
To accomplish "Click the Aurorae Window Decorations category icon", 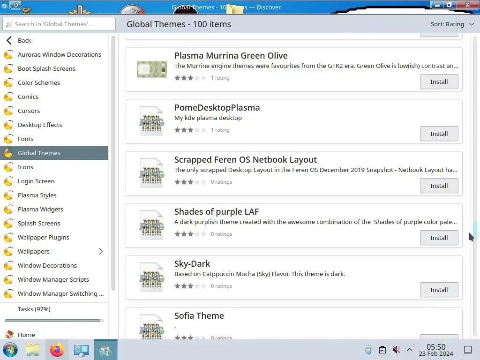I will coord(8,54).
